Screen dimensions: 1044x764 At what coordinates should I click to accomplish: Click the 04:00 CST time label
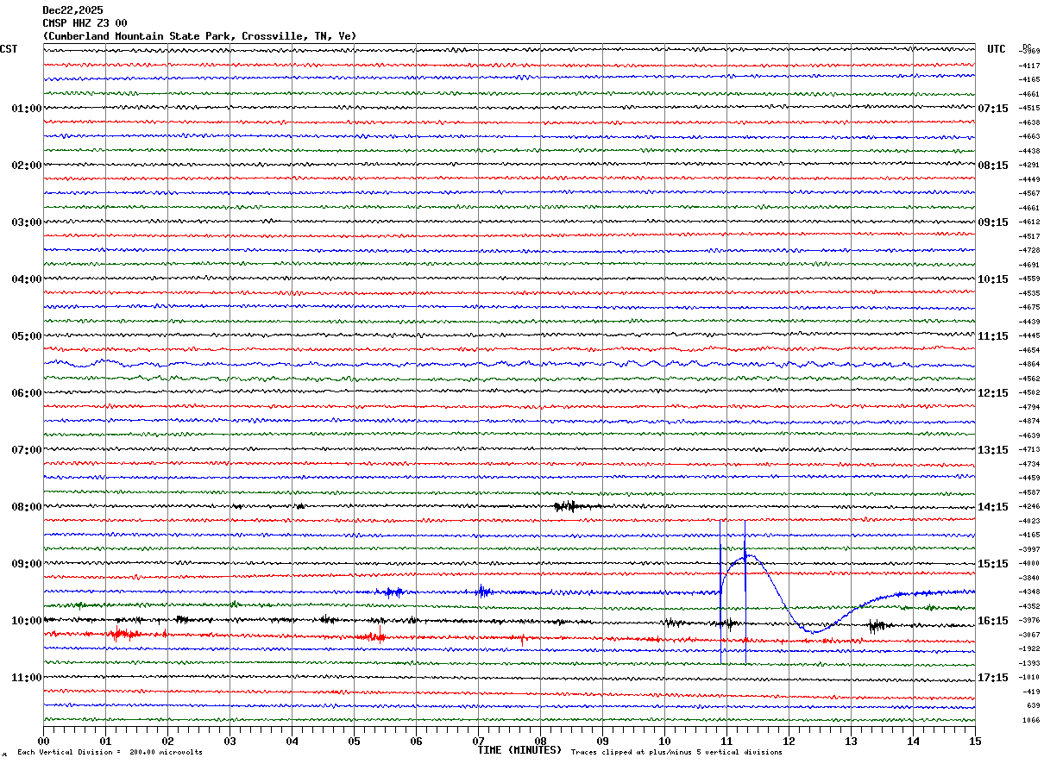(27, 279)
